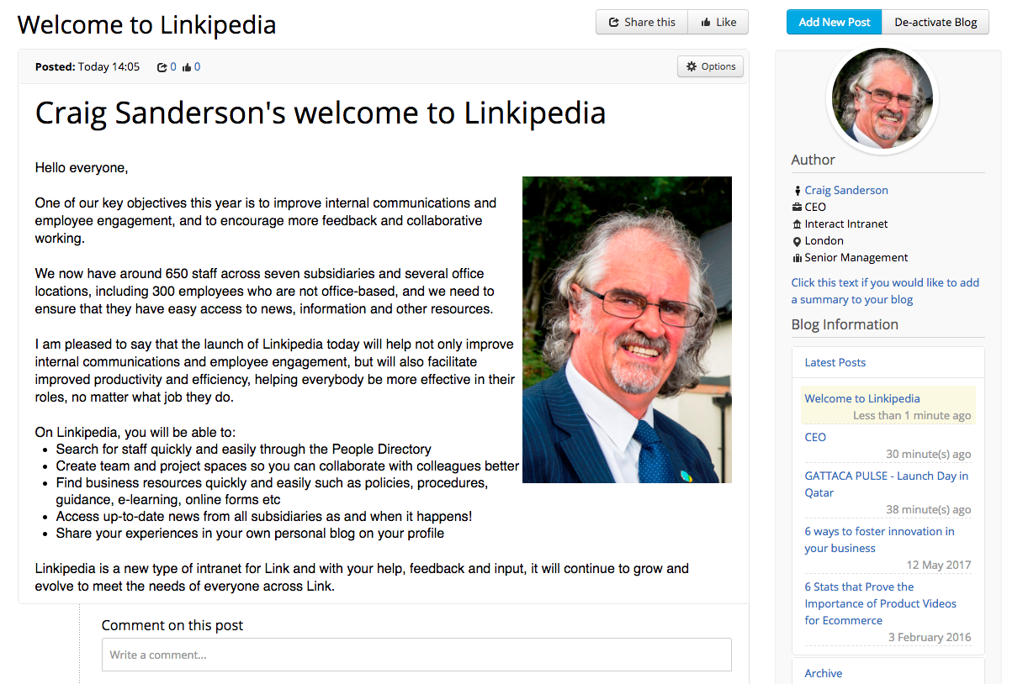Collapse the Latest Posts panel
Image resolution: width=1023 pixels, height=684 pixels.
click(835, 362)
